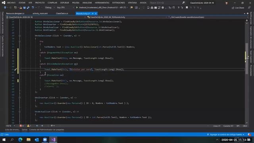Open the Any CPU platform dropdown

pos(65,8)
